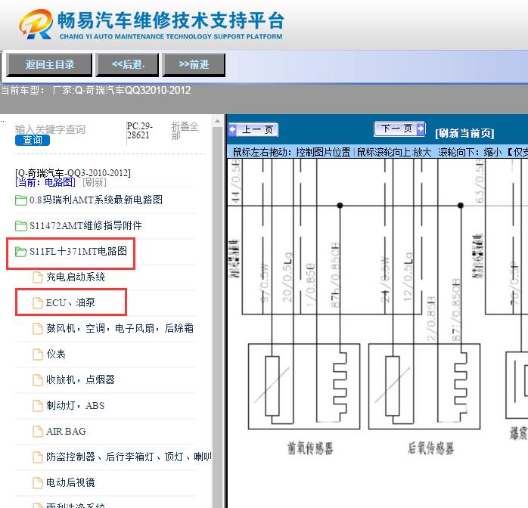Expand the 0.8玛瑞利AMT系统最新电路图 folder
This screenshot has width=528, height=508.
coord(95,200)
